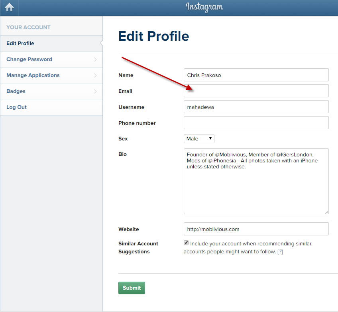Click the home icon in the header
The image size is (338, 312).
(x=9, y=7)
